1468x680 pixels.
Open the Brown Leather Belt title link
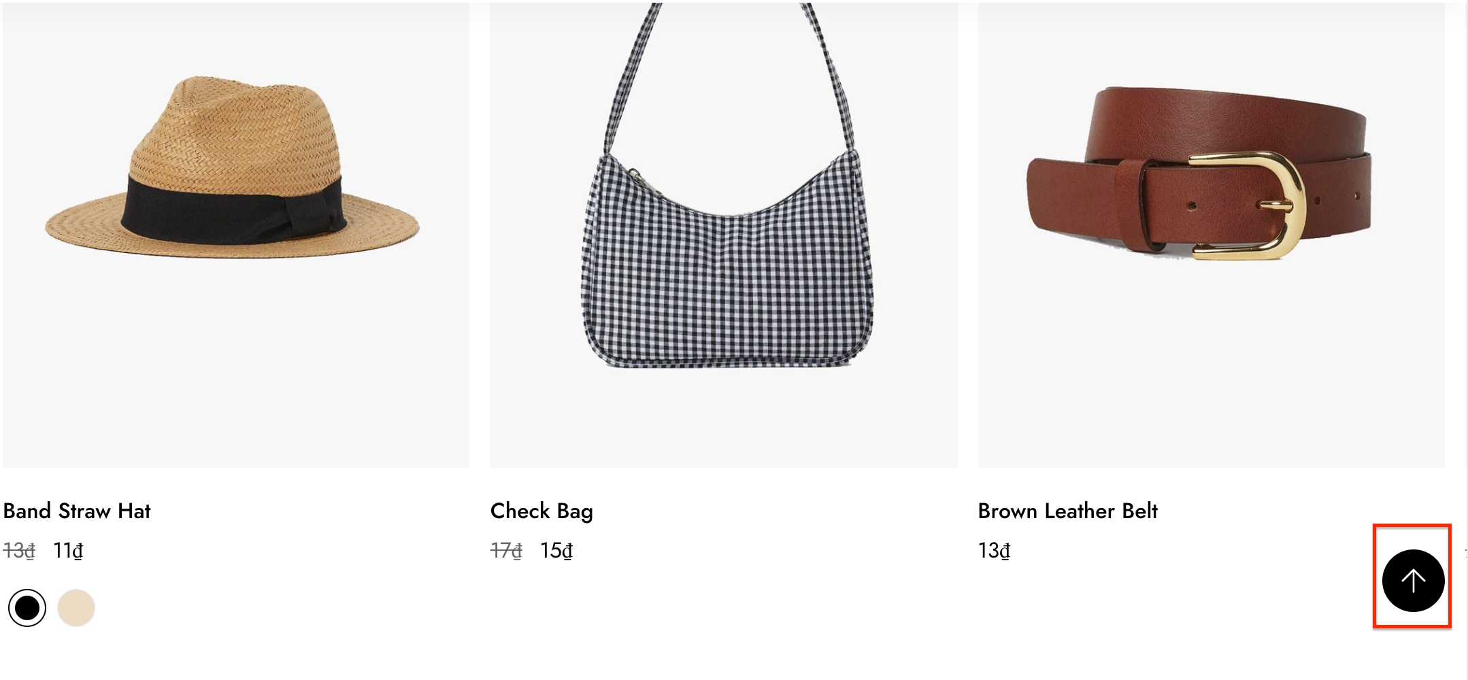[1067, 511]
